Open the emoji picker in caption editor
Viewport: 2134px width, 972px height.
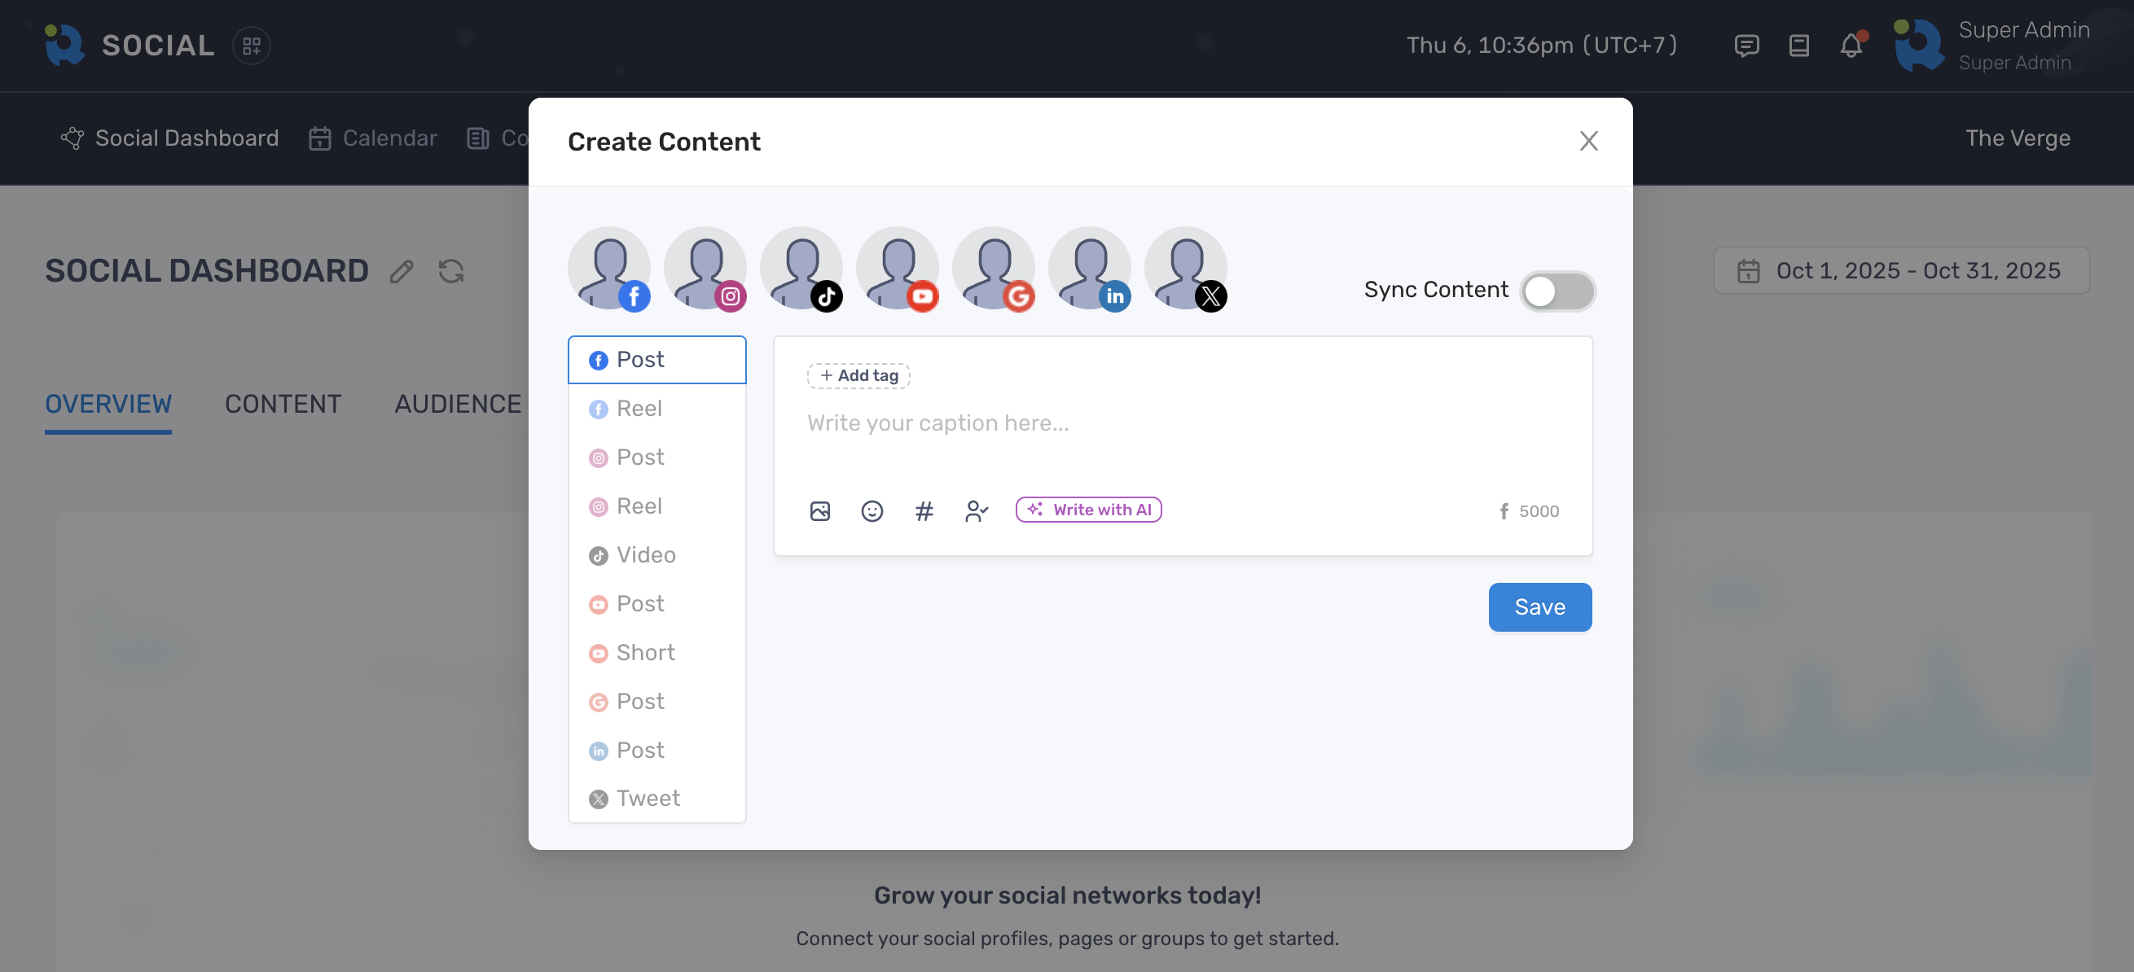click(x=872, y=511)
